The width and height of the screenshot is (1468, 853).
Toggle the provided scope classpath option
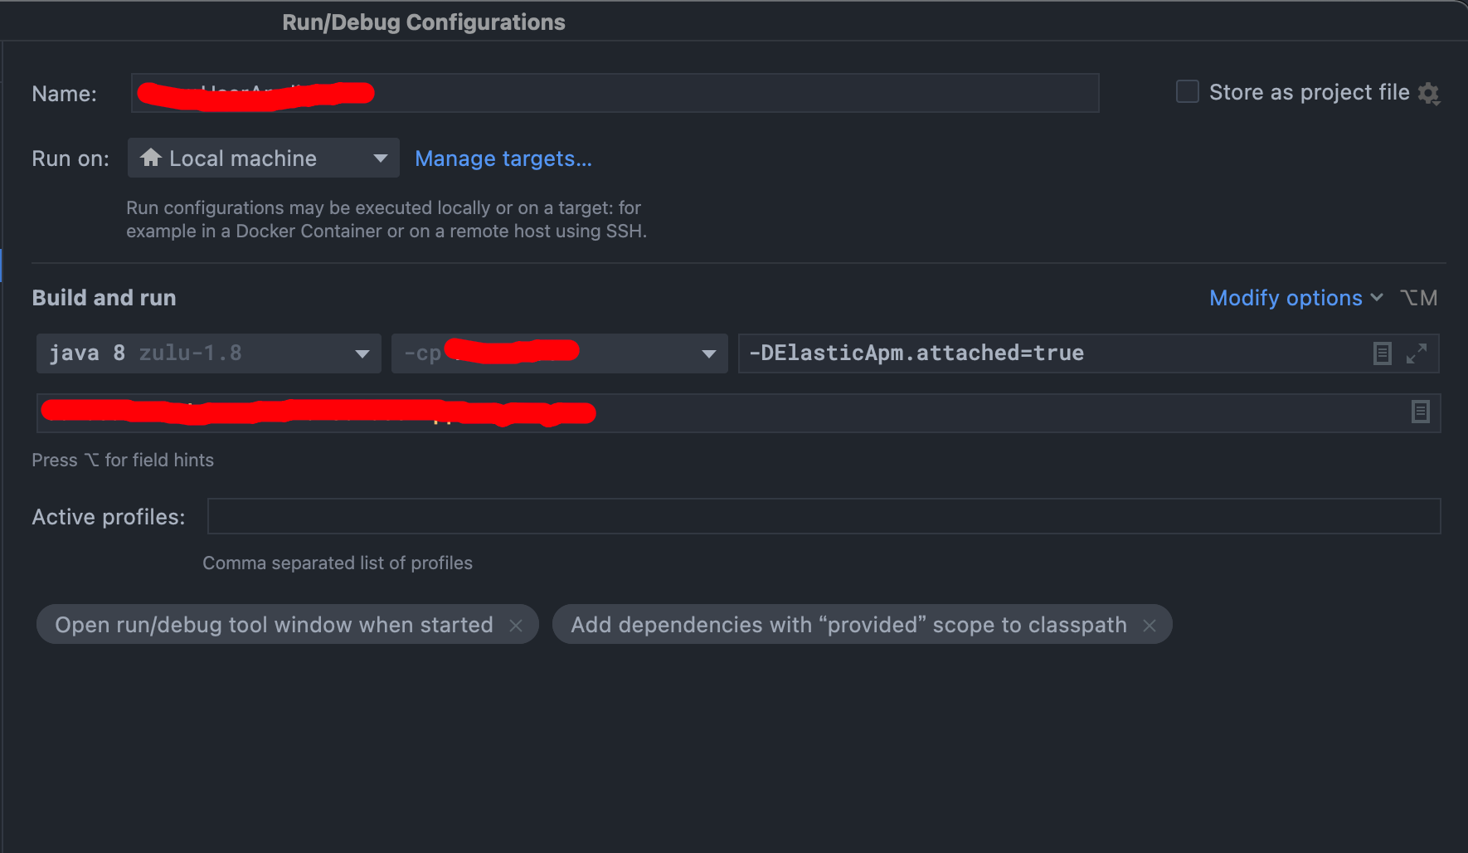pos(848,625)
